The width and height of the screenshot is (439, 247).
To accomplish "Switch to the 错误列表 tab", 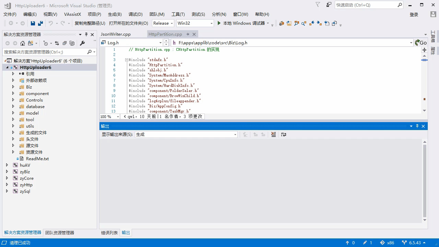I will 109,233.
